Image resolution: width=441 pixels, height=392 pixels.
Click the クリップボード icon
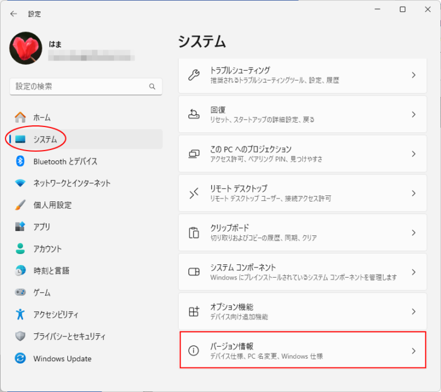(194, 232)
